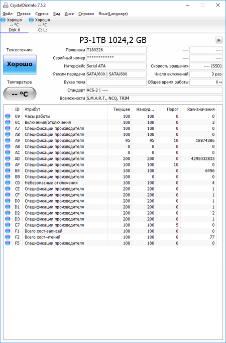Screen dimensions: 226x343
Task: Click the Raw-значения column header
Action: (x=198, y=109)
